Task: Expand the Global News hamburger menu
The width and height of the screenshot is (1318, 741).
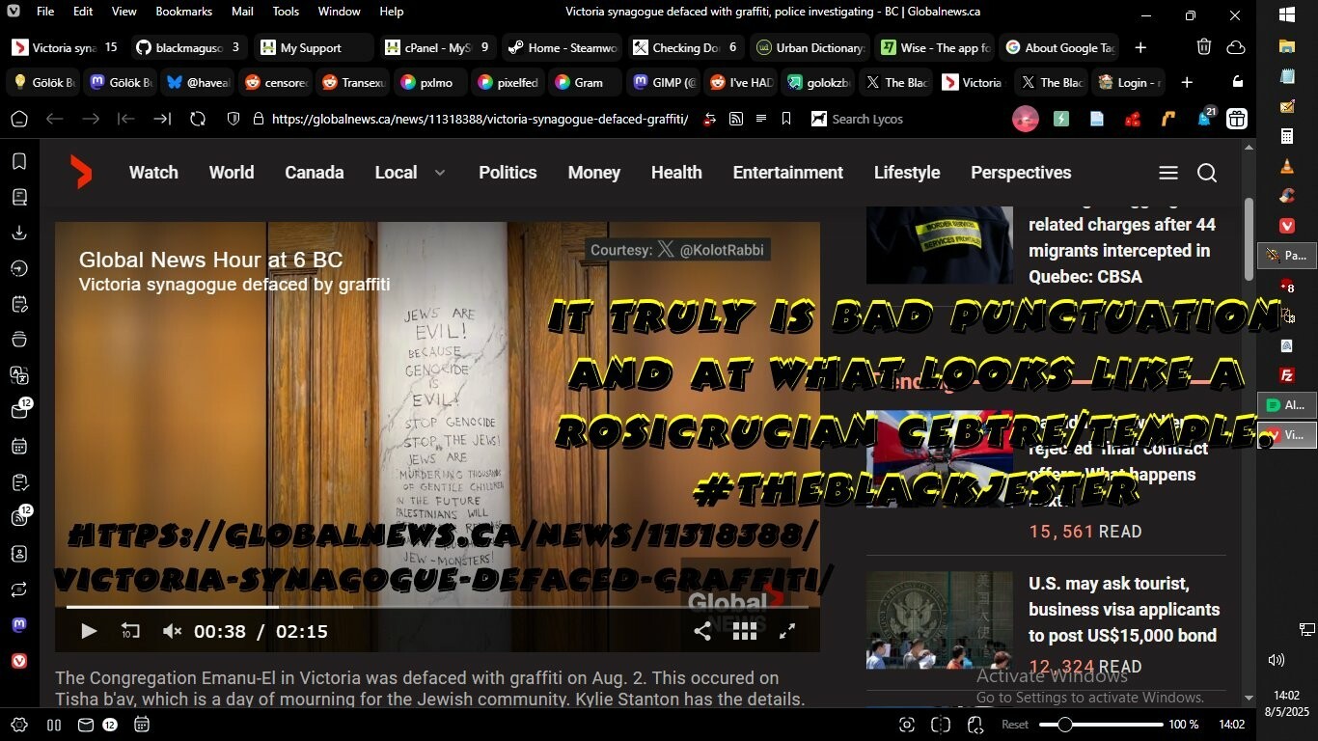Action: point(1167,173)
